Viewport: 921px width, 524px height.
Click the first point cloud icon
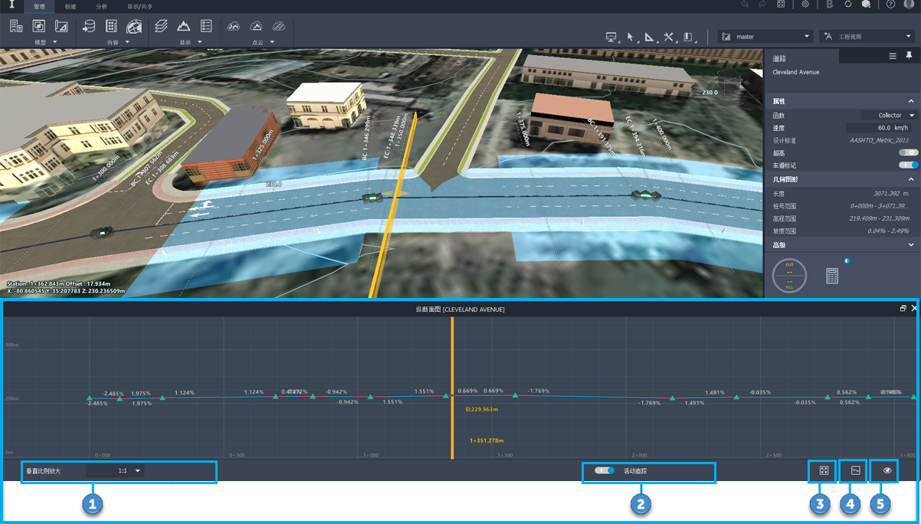(x=234, y=26)
